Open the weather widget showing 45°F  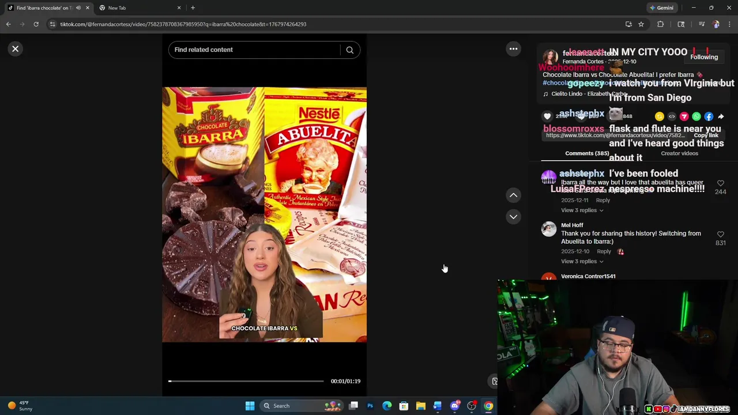click(19, 406)
